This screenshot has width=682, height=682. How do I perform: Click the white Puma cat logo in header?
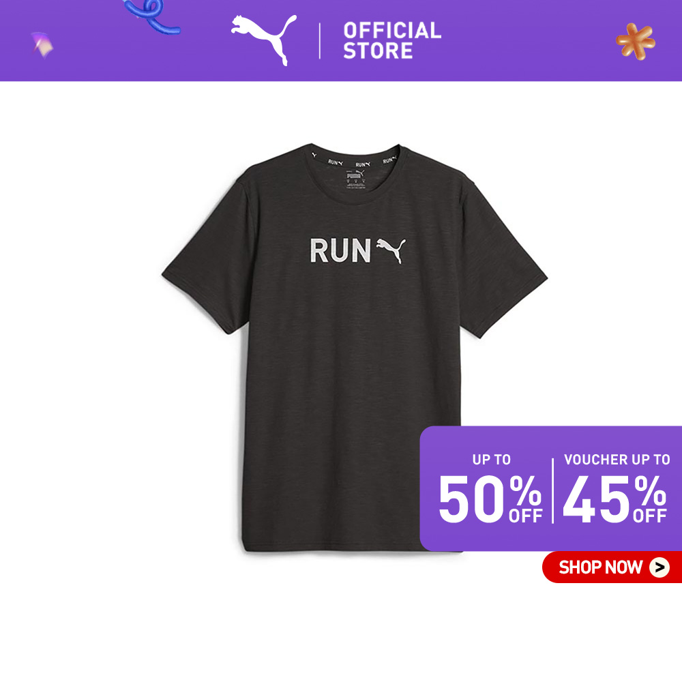[264, 39]
